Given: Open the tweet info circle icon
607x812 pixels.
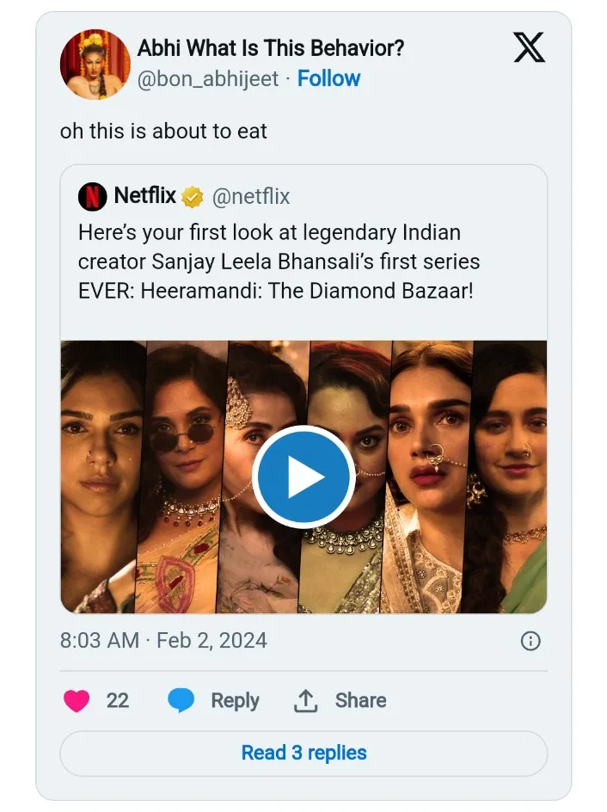Looking at the screenshot, I should [530, 641].
